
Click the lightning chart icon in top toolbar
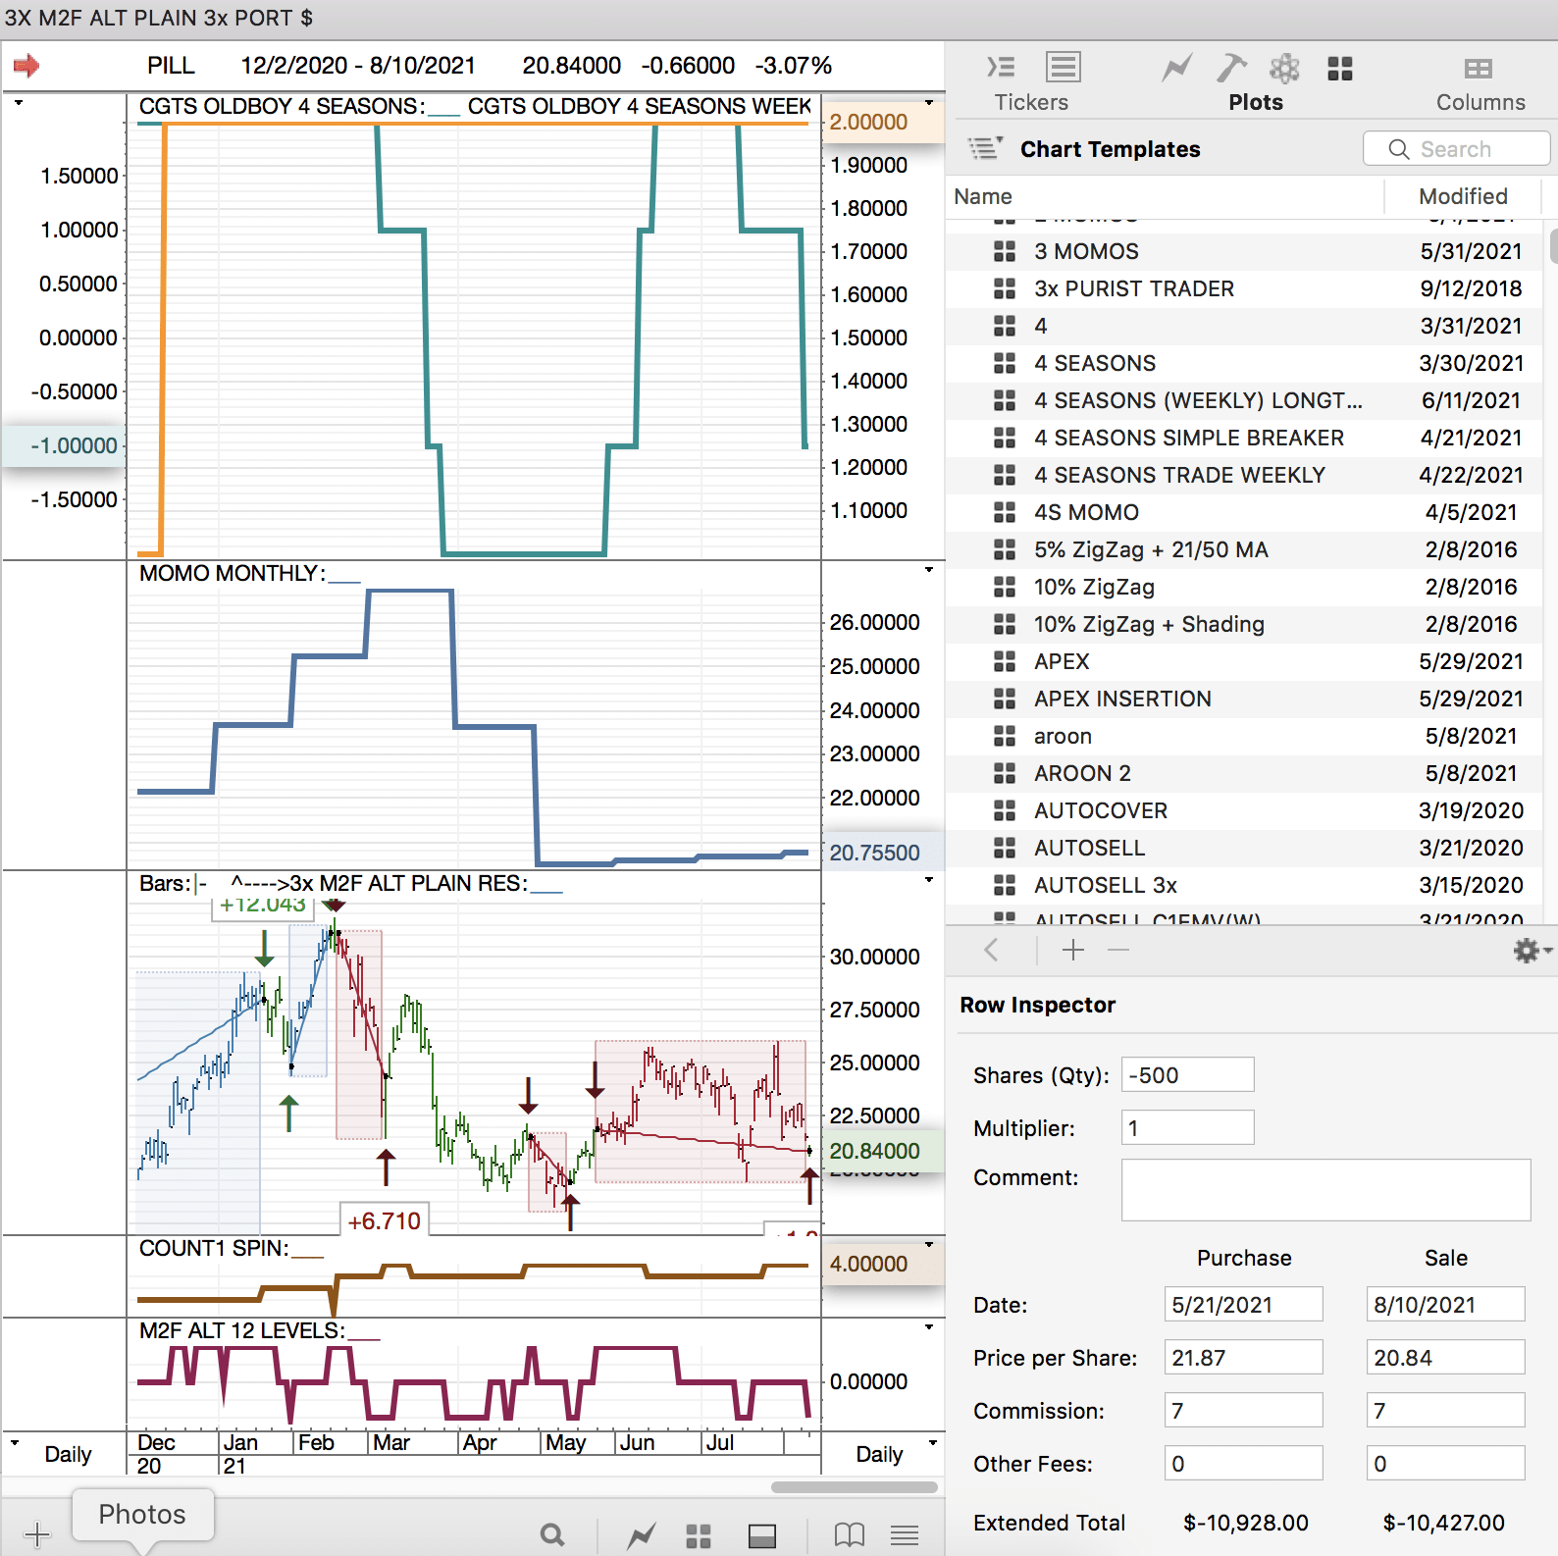(1176, 68)
